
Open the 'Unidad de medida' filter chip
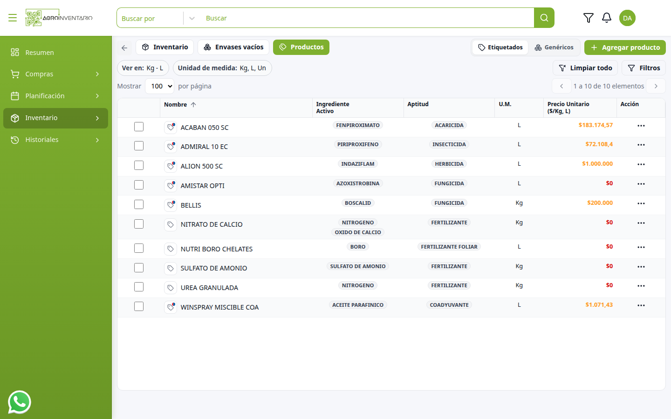pyautogui.click(x=222, y=68)
